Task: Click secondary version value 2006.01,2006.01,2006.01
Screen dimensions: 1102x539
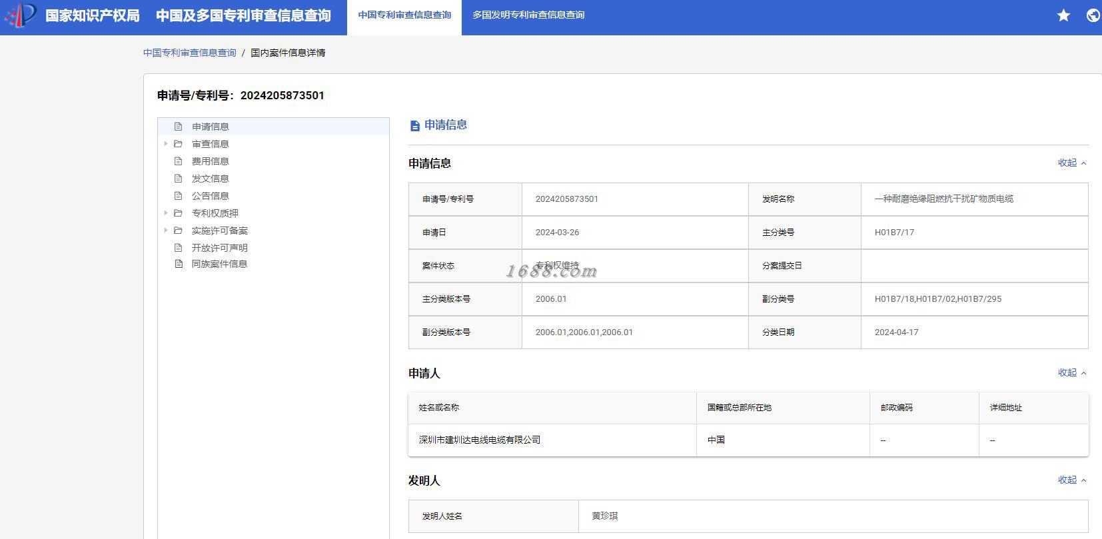Action: pos(584,332)
